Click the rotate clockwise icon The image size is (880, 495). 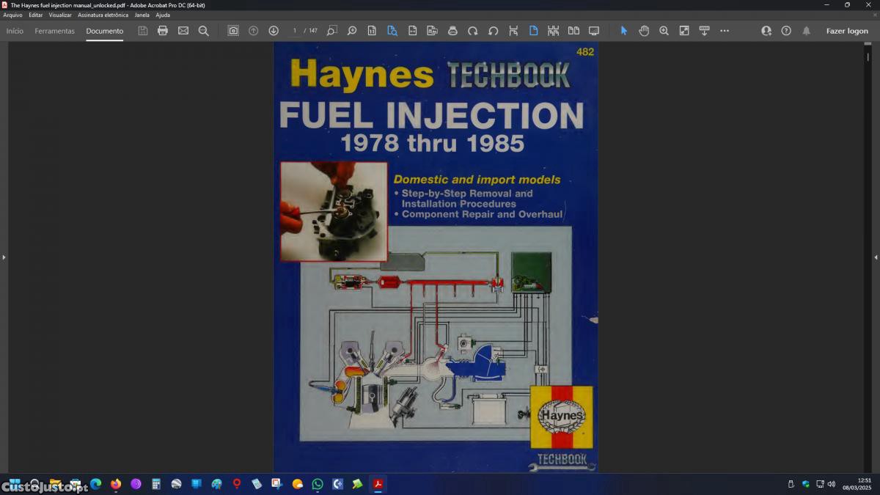[473, 31]
